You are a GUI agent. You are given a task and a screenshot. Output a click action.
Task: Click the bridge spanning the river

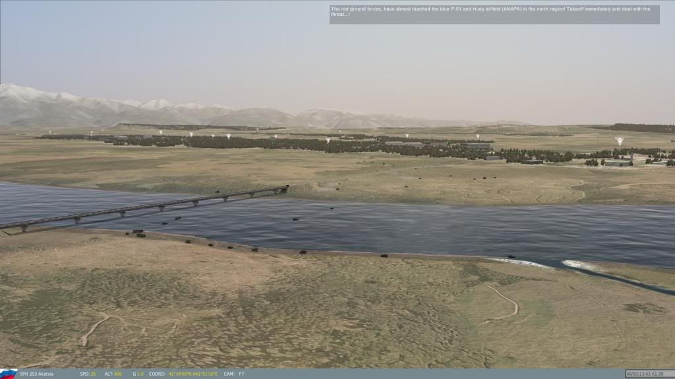[145, 207]
